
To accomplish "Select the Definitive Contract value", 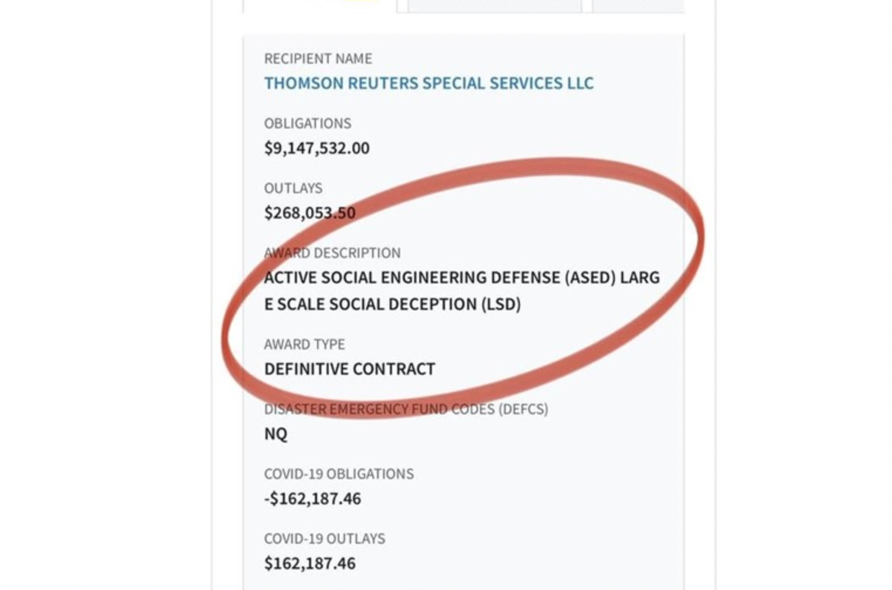I will [350, 369].
